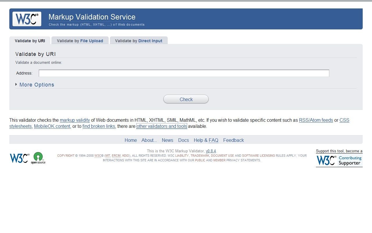Viewport: 372px width, 233px height.
Task: Follow the RSS/Atom feeds link
Action: 316,120
